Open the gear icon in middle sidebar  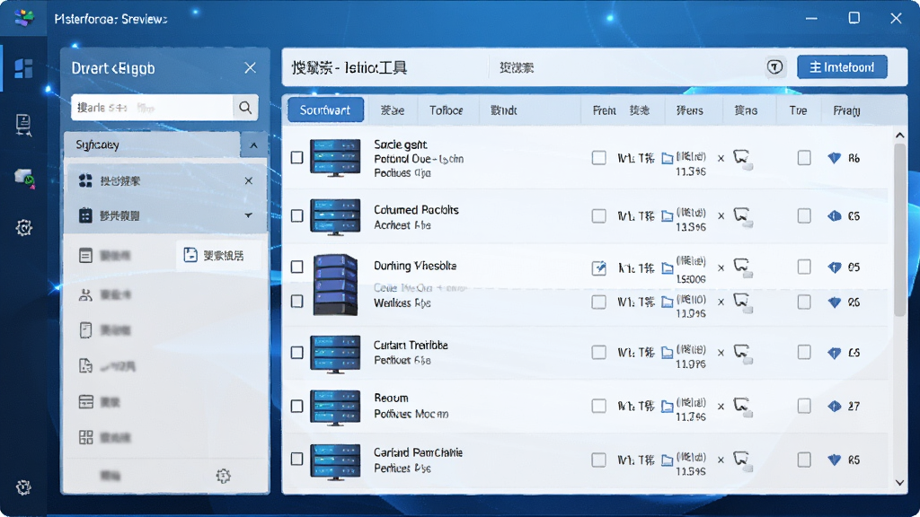[24, 227]
